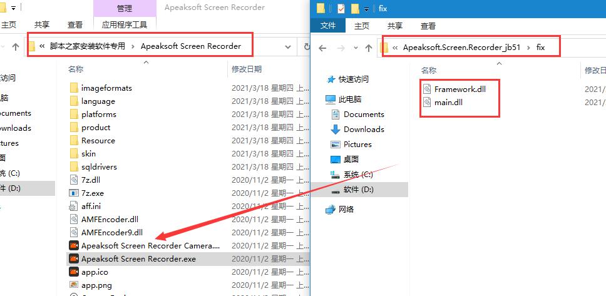
Task: Click date cell of imageformats row
Action: [270, 88]
